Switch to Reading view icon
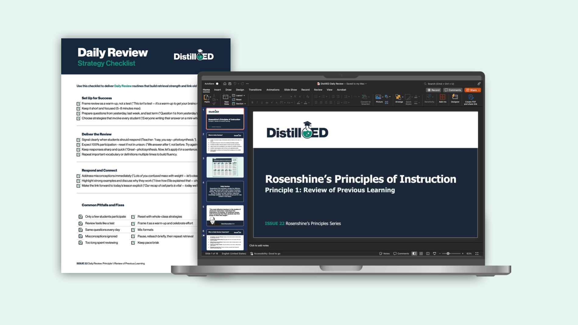 click(x=428, y=253)
